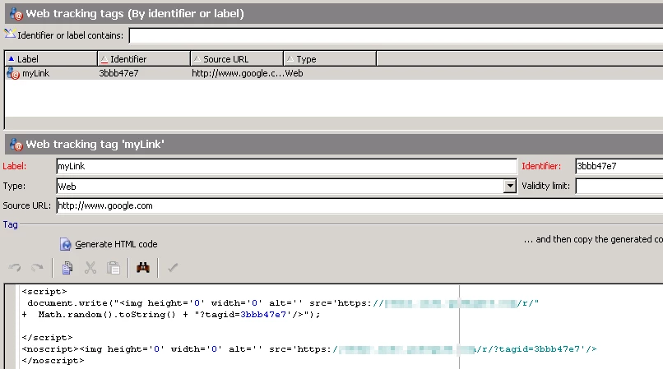Open Find with the binoculars icon
663x369 pixels.
pos(143,268)
